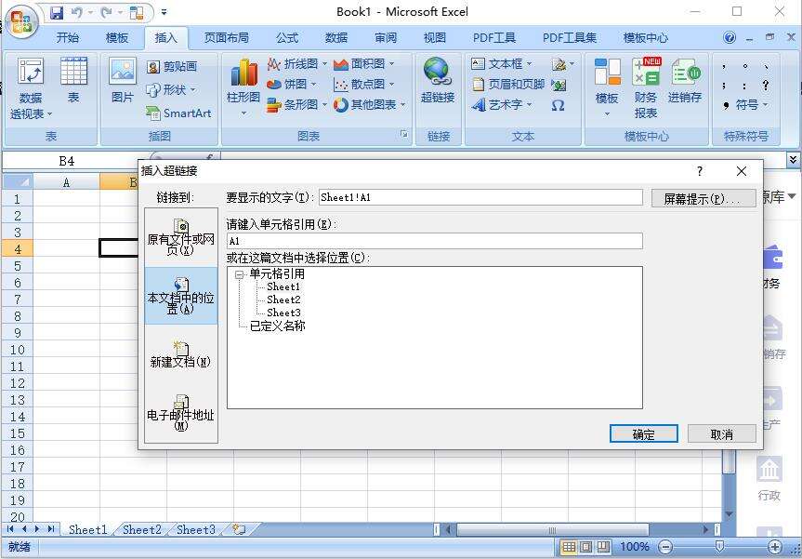Screen dimensions: 802x559
Task: Open Inventory (进销存) templates
Action: tap(685, 79)
